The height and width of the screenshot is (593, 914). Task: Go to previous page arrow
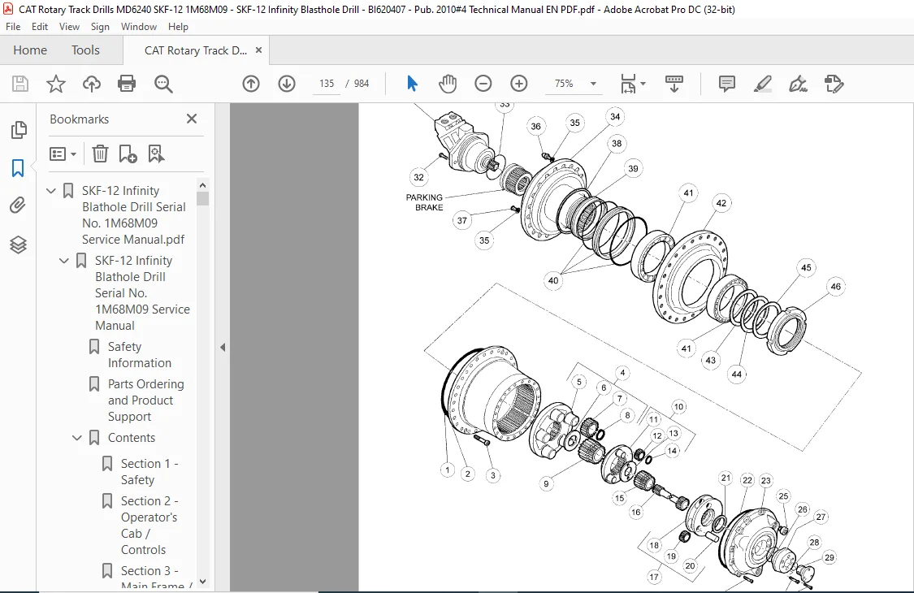(251, 84)
